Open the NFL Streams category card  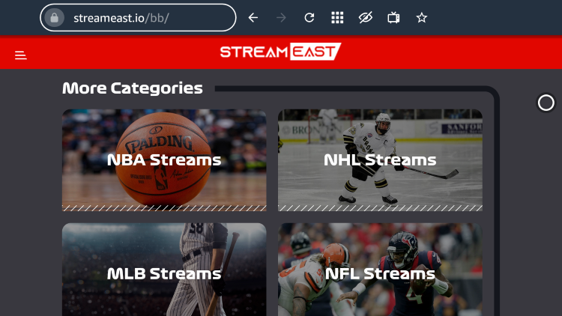point(380,270)
